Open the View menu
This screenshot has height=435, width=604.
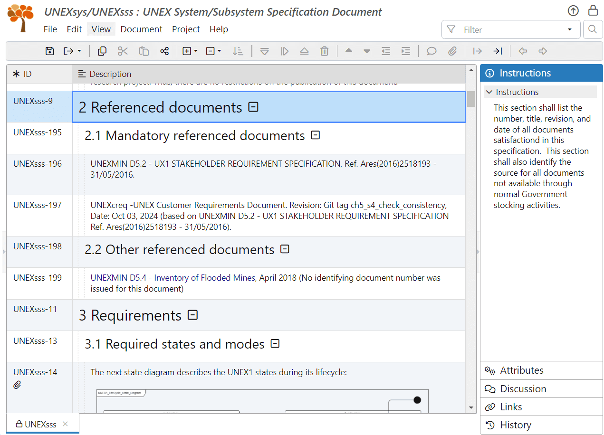click(101, 29)
